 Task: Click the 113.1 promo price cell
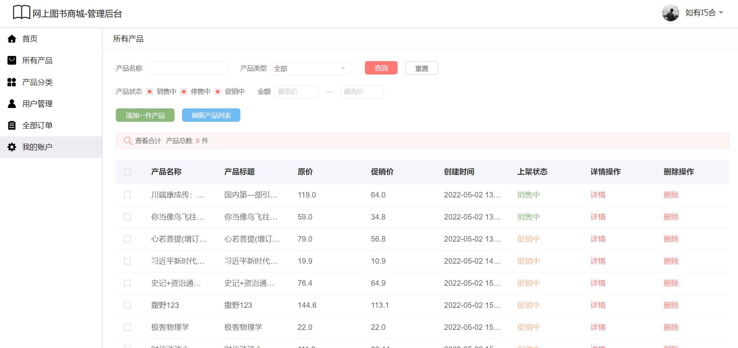click(380, 305)
